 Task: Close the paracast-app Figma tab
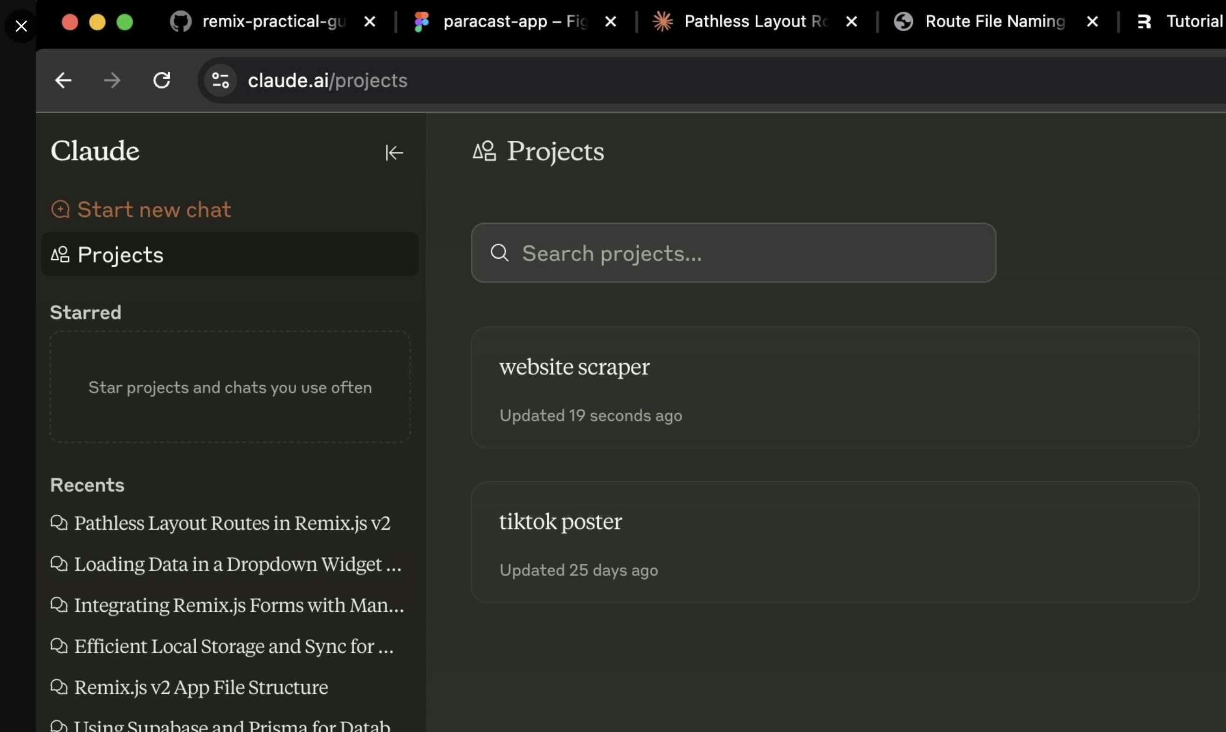pos(610,22)
